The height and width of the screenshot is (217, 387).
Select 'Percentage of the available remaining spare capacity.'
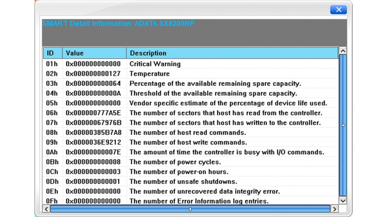click(x=215, y=84)
